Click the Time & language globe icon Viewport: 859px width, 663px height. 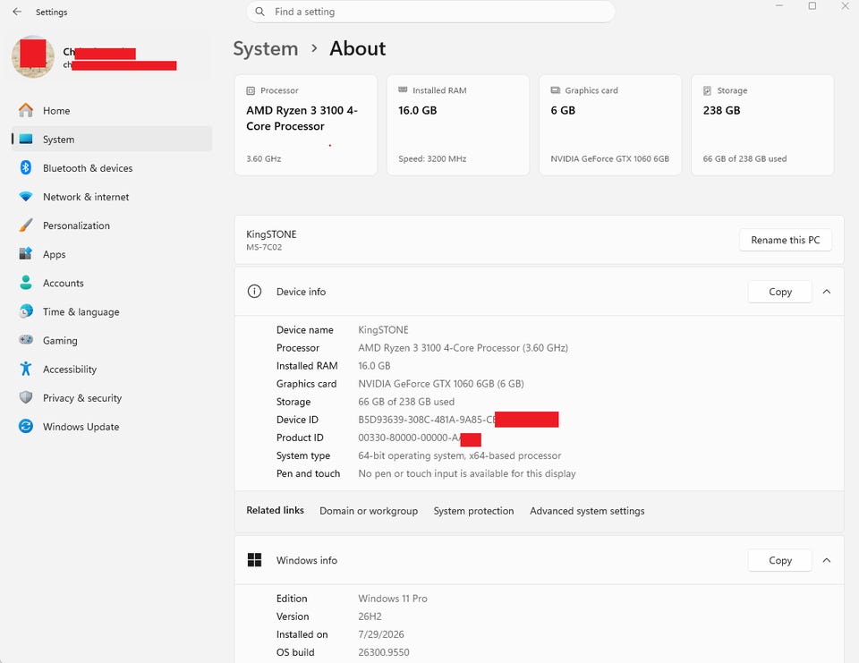point(26,311)
